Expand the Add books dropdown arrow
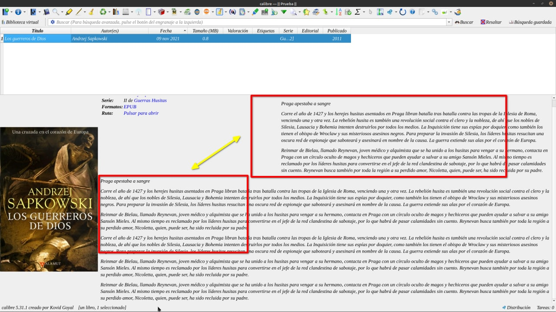 pyautogui.click(x=12, y=12)
